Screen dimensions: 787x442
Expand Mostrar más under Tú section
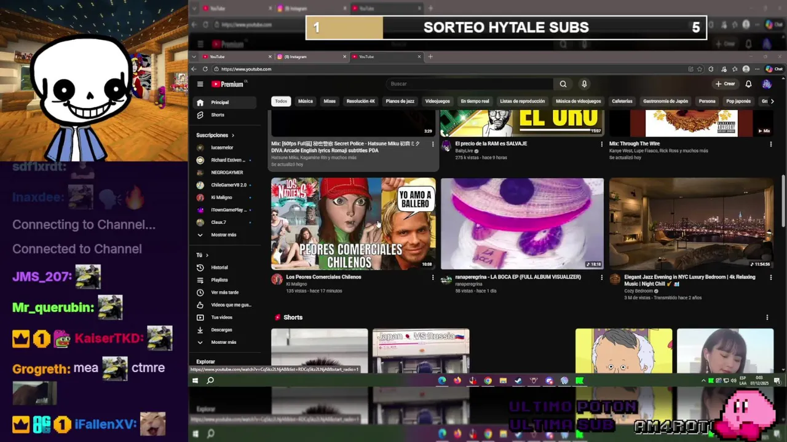point(223,342)
